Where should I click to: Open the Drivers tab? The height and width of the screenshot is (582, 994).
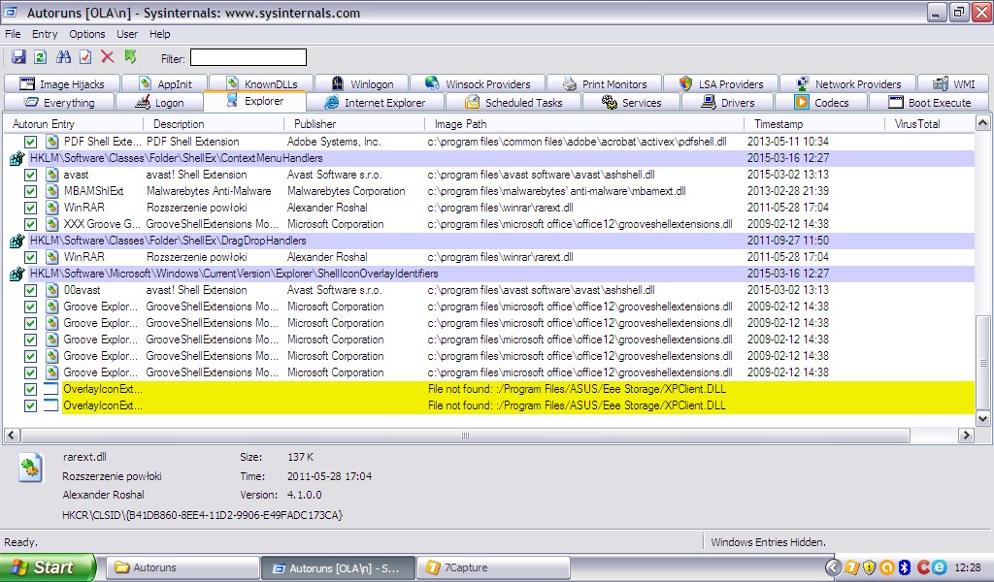click(728, 103)
